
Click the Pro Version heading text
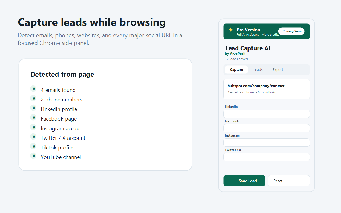point(248,30)
